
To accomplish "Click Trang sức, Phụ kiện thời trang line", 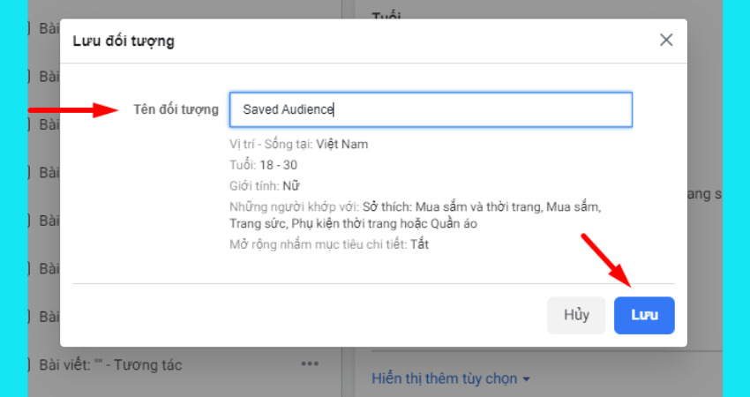I will pyautogui.click(x=353, y=223).
